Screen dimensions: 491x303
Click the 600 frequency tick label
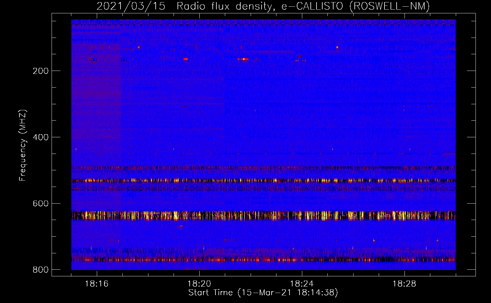(41, 203)
